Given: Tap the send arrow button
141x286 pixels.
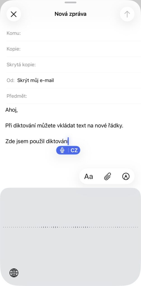Looking at the screenshot, I should click(x=127, y=14).
